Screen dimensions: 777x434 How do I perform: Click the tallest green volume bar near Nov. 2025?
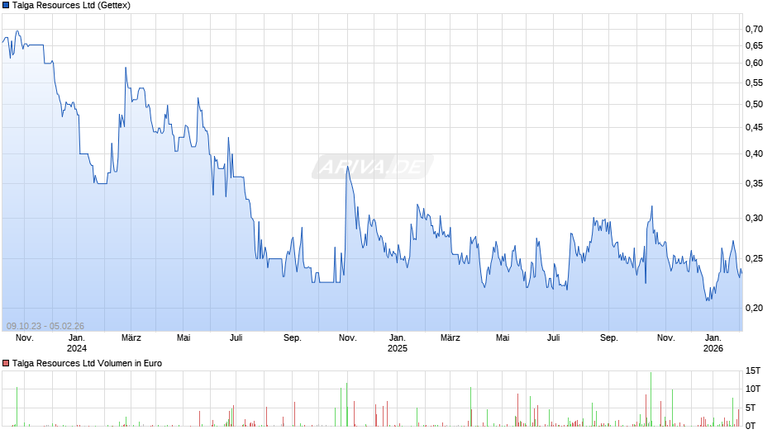(x=651, y=399)
